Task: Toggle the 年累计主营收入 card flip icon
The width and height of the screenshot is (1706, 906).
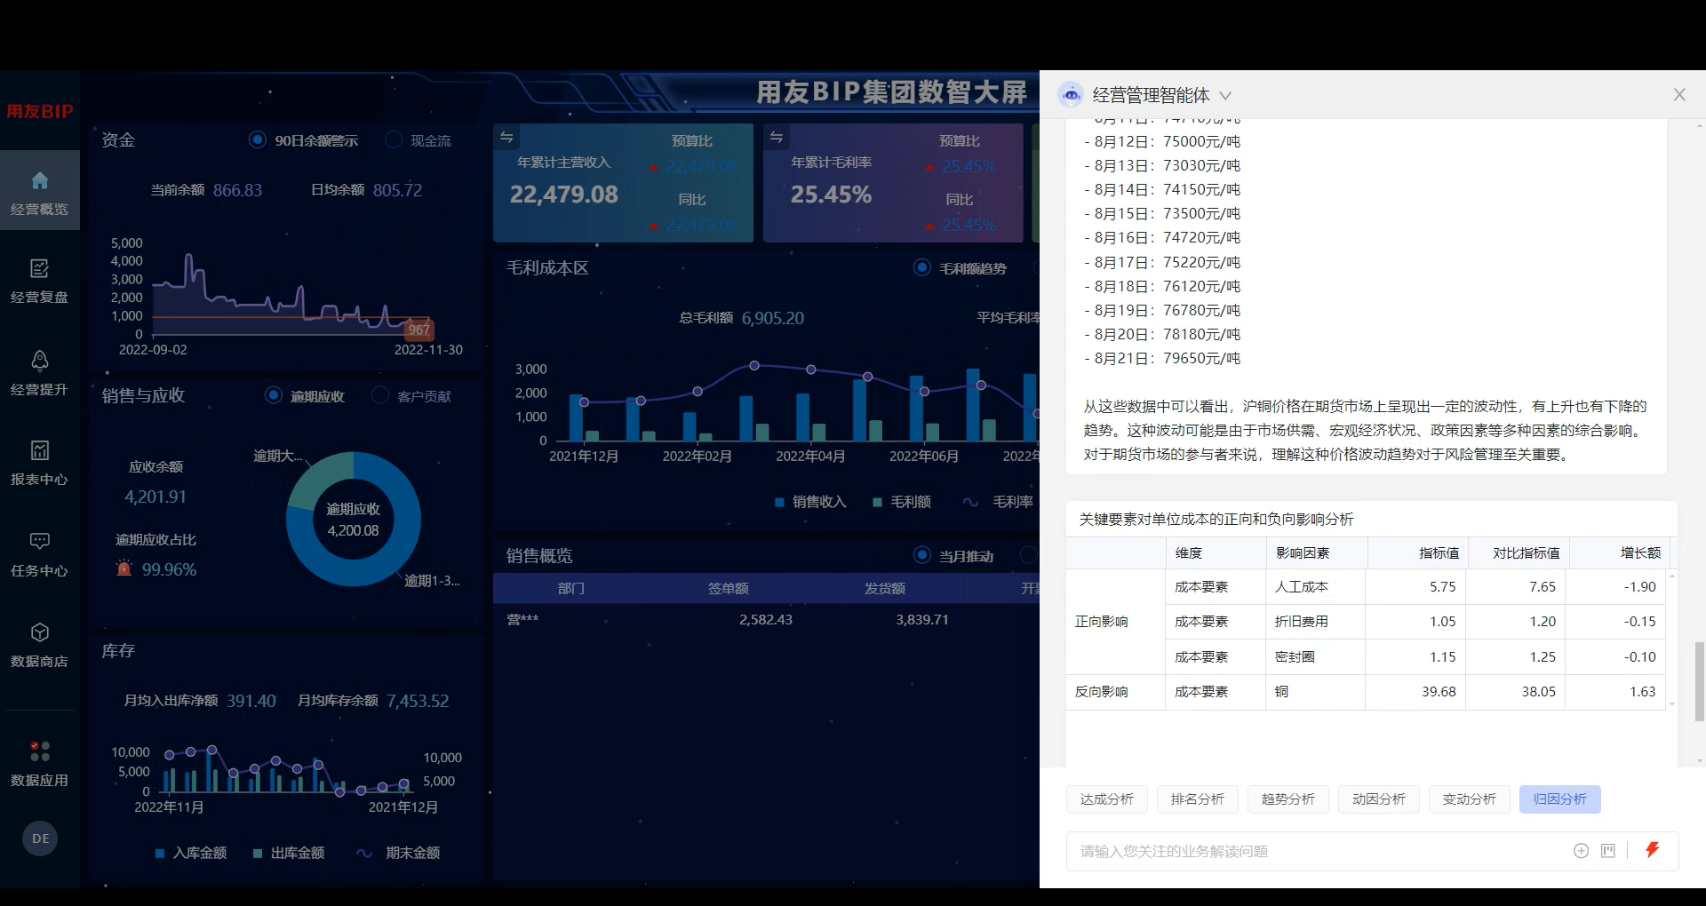Action: tap(506, 138)
